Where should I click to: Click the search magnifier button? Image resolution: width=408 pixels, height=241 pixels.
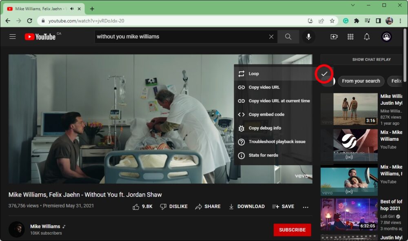(288, 37)
